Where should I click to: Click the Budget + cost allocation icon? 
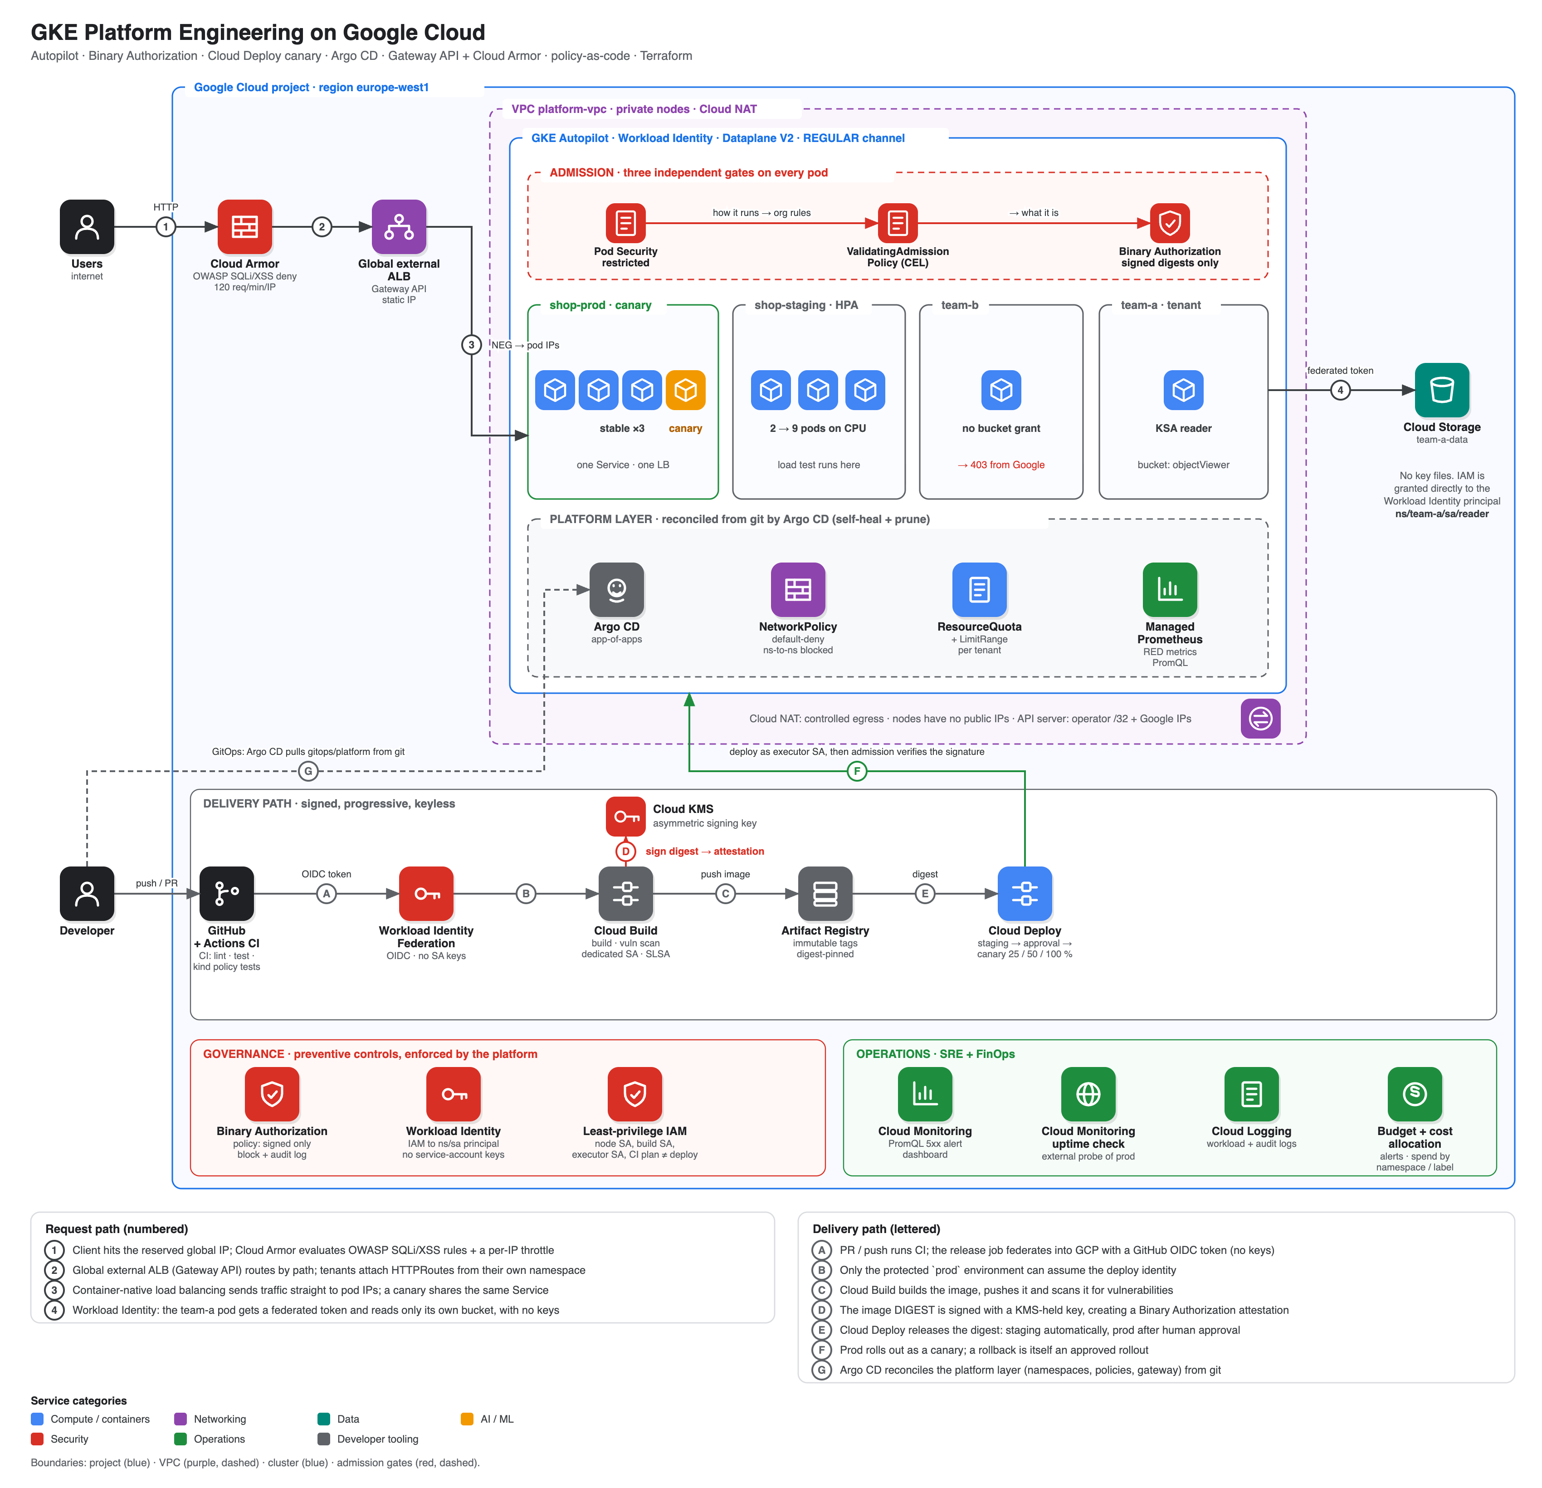coord(1415,1094)
